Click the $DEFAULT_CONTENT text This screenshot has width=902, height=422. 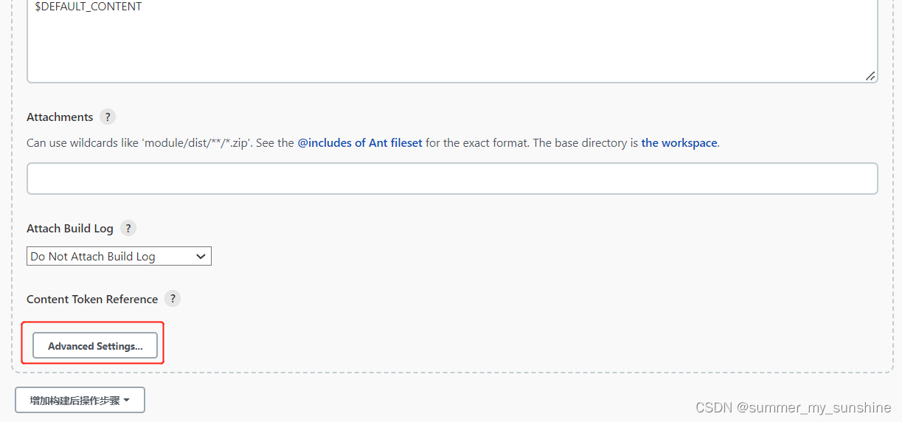pyautogui.click(x=89, y=7)
